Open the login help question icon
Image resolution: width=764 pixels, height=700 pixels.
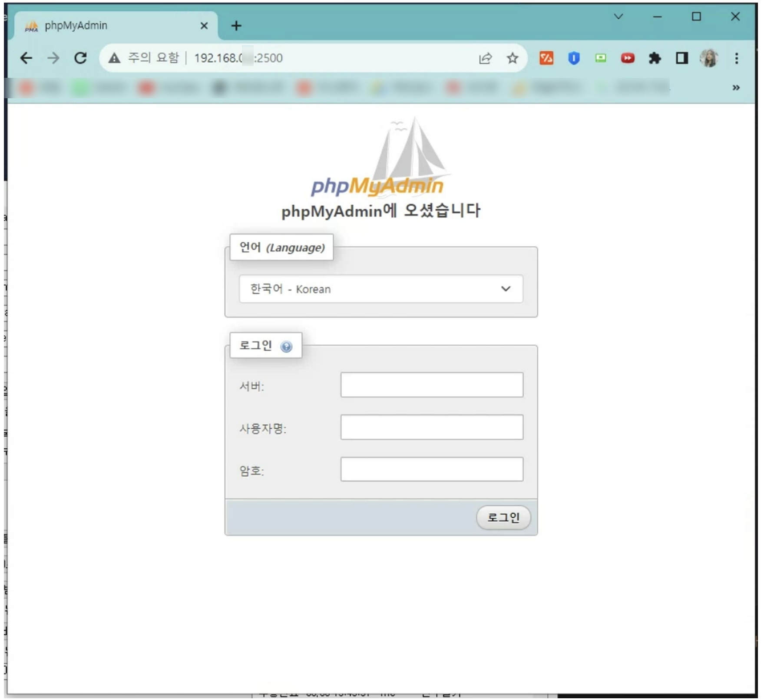pos(286,347)
